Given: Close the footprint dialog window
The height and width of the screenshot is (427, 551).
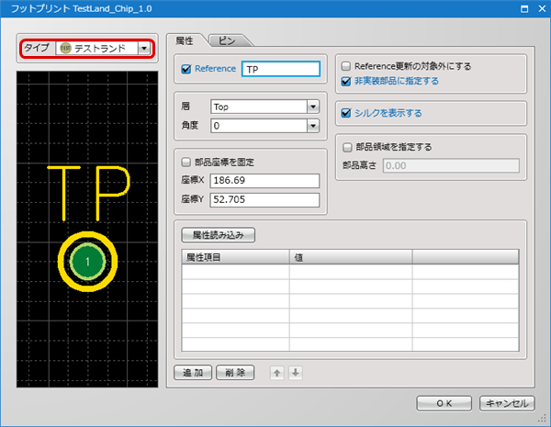Looking at the screenshot, I should [542, 9].
